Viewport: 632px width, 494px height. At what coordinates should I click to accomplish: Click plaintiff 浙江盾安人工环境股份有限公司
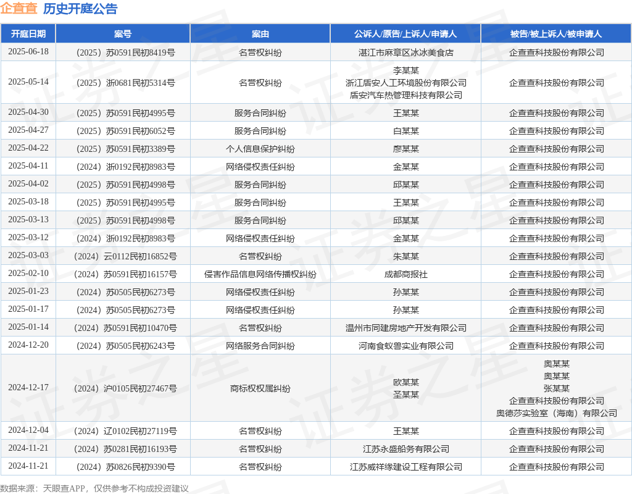[x=406, y=83]
